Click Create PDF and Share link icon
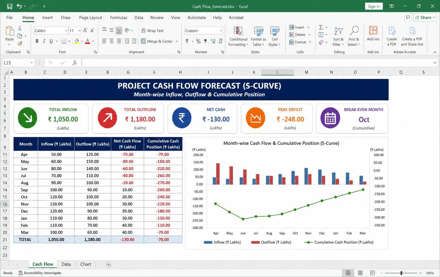The height and width of the screenshot is (277, 440). pos(412,31)
